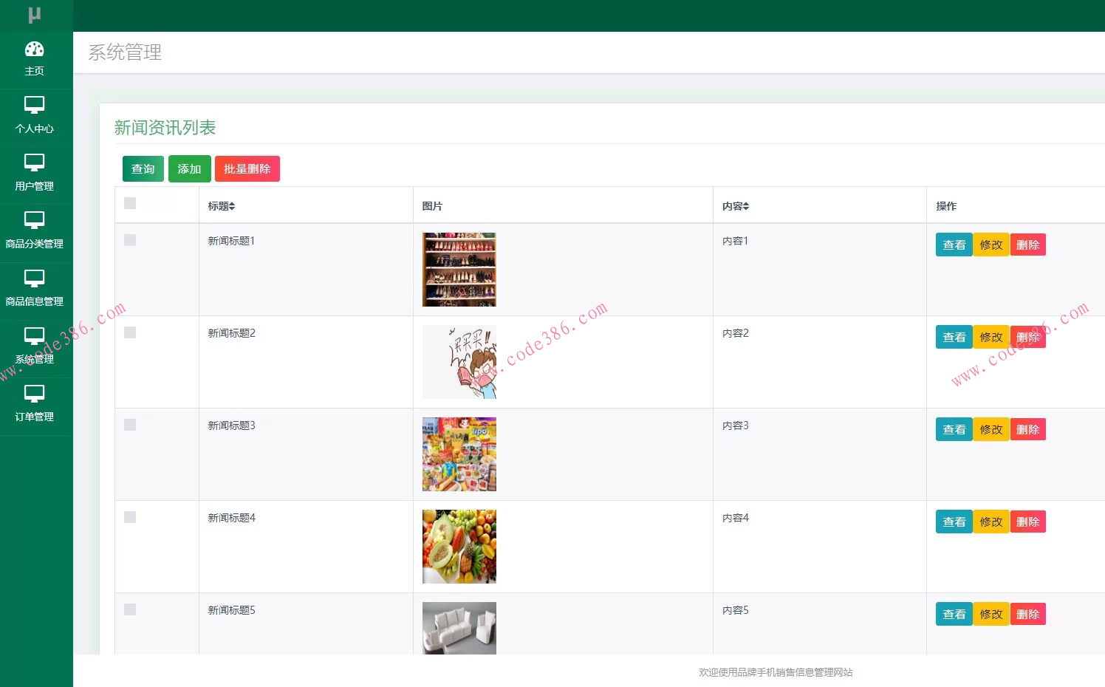Screen dimensions: 1105x687
Task: Open 订单管理 menu label
Action: pos(35,417)
